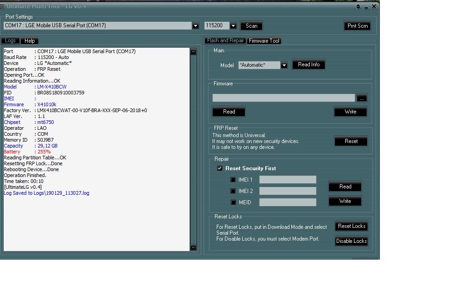Switch to the Logs tab
Viewport: 458px width, 286px height.
tap(10, 40)
